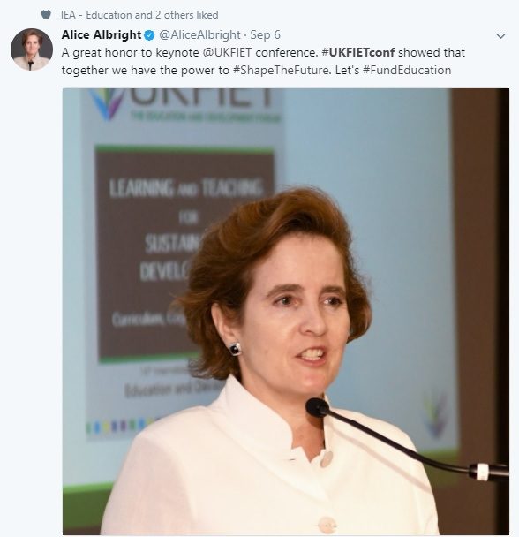Click tweet text 'A great honor to keynote'
The width and height of the screenshot is (519, 537).
coord(130,53)
